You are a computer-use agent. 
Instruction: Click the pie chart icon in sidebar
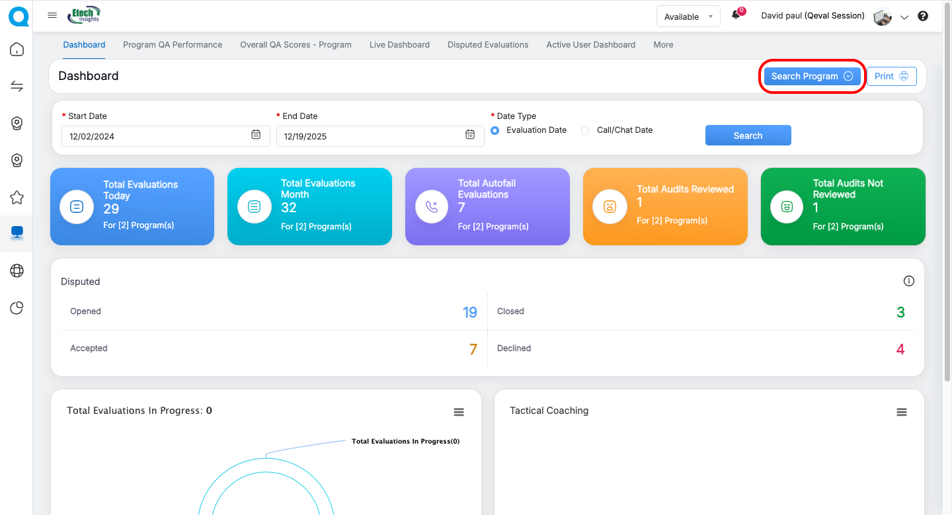point(17,307)
